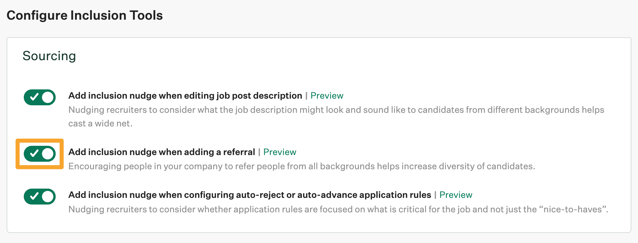Preview the job post description nudge
Screen dimensions: 638x243
pyautogui.click(x=327, y=96)
